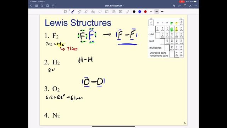The image size is (227, 128).
Task: Add a new page to notebook
Action: click(x=185, y=6)
